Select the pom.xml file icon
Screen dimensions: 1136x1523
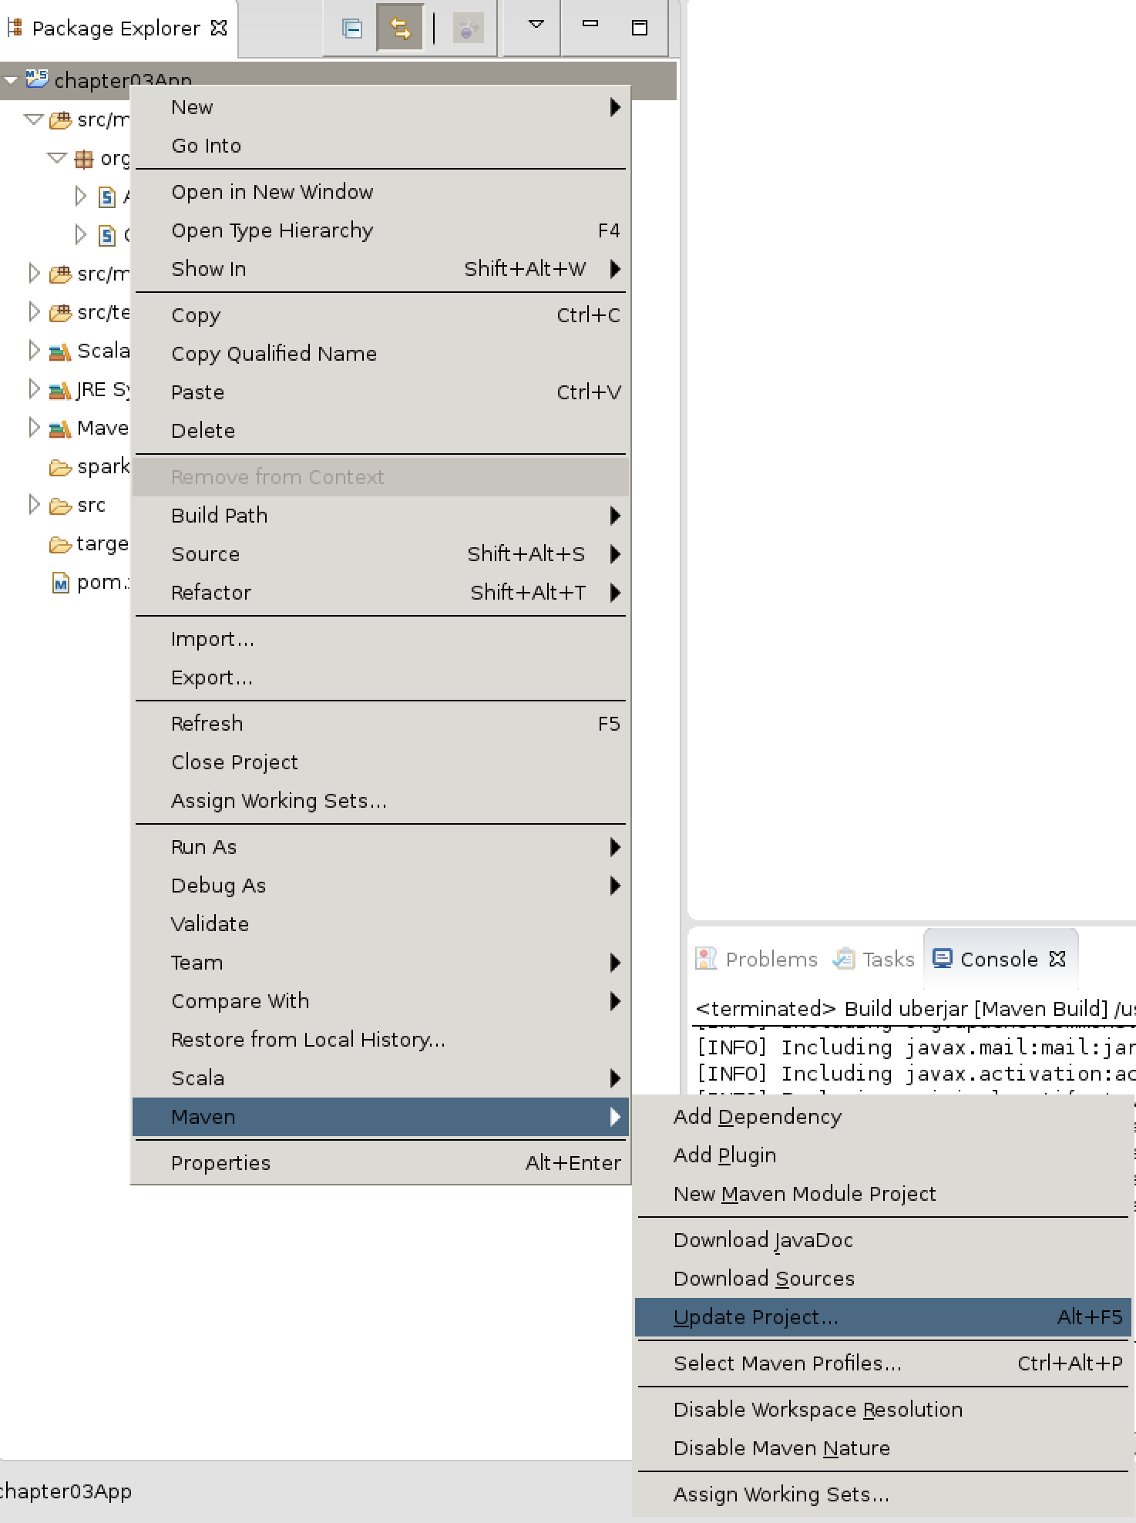click(x=60, y=583)
